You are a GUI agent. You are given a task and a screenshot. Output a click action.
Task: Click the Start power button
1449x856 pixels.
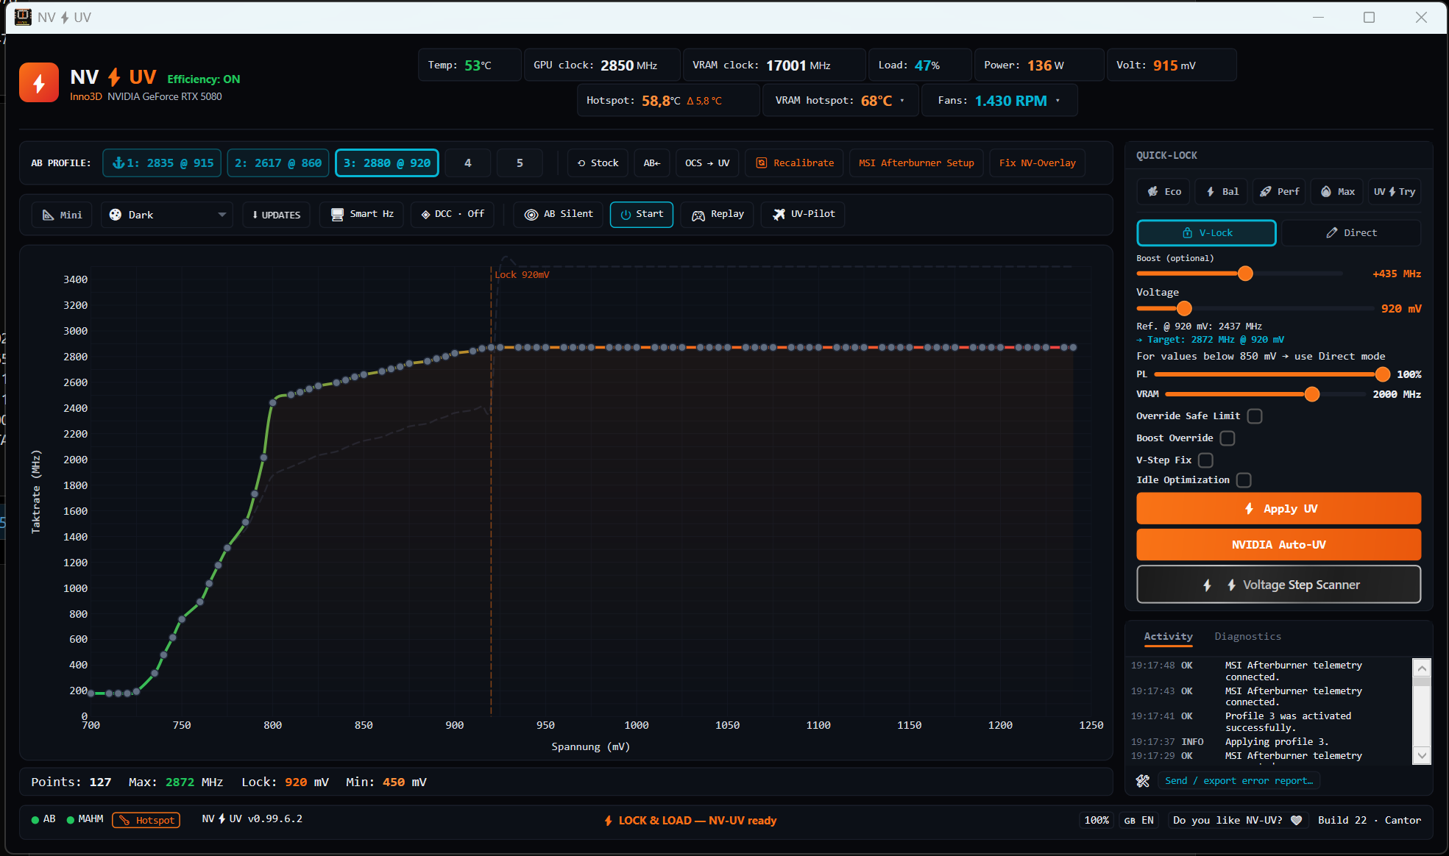click(x=642, y=214)
